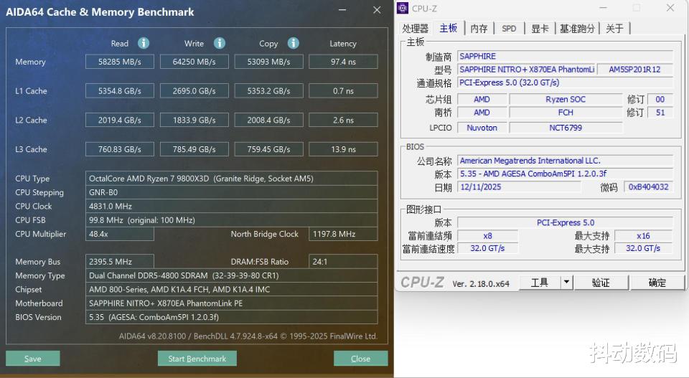The image size is (689, 378).
Task: Click the CPU-Z app icon in title bar
Action: (x=403, y=8)
